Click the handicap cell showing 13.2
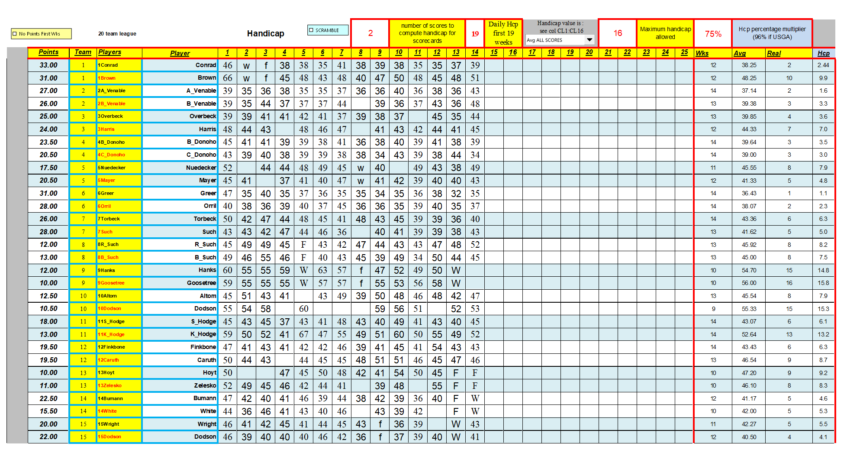 pos(823,334)
